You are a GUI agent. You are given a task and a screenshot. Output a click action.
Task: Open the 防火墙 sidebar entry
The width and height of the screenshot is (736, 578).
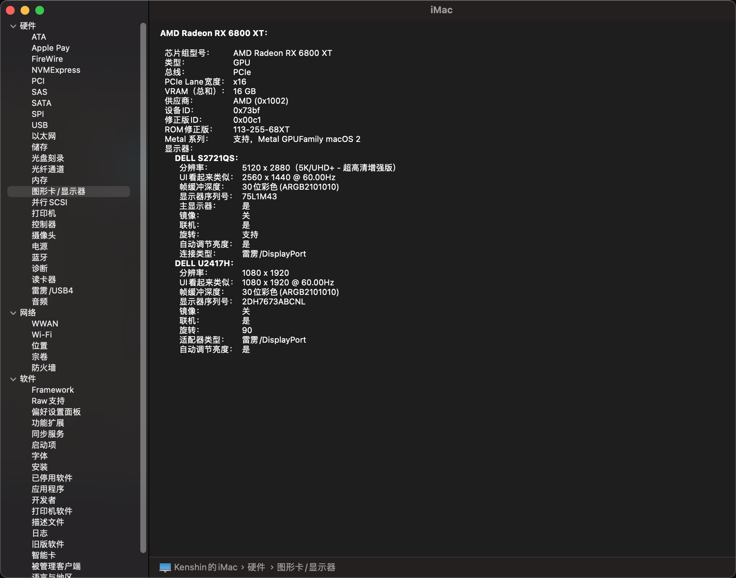(44, 368)
